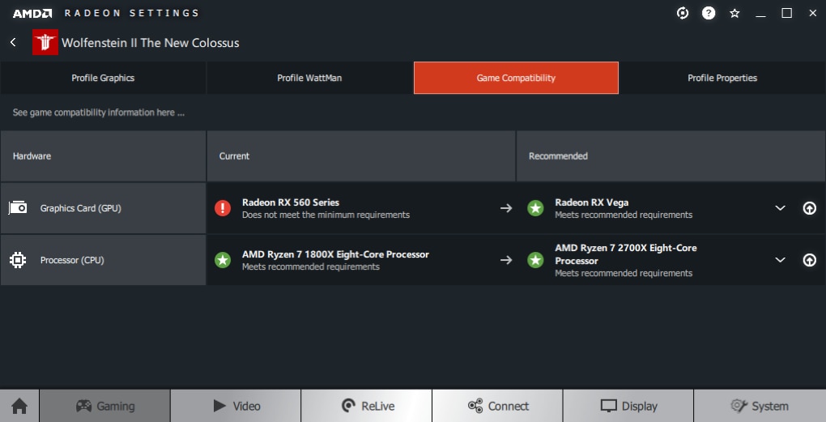Image resolution: width=826 pixels, height=422 pixels.
Task: Click the star favorites icon
Action: pos(734,13)
